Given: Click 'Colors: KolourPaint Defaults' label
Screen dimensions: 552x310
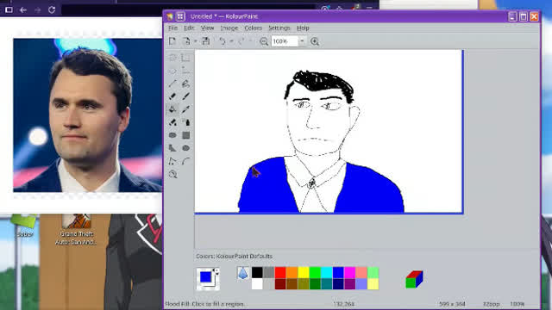Looking at the screenshot, I should point(234,257).
